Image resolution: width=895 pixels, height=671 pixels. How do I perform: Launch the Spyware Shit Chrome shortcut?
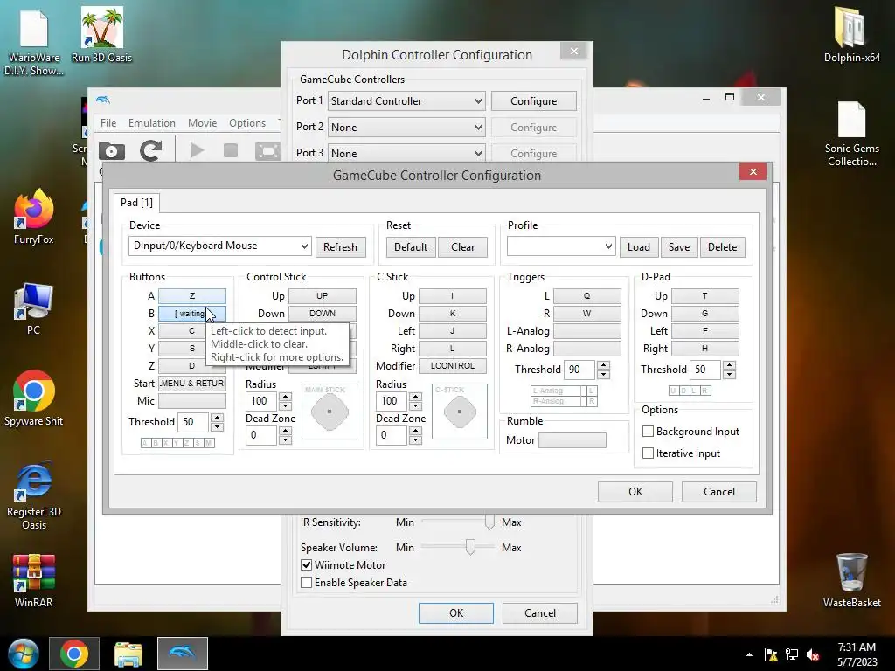[34, 398]
